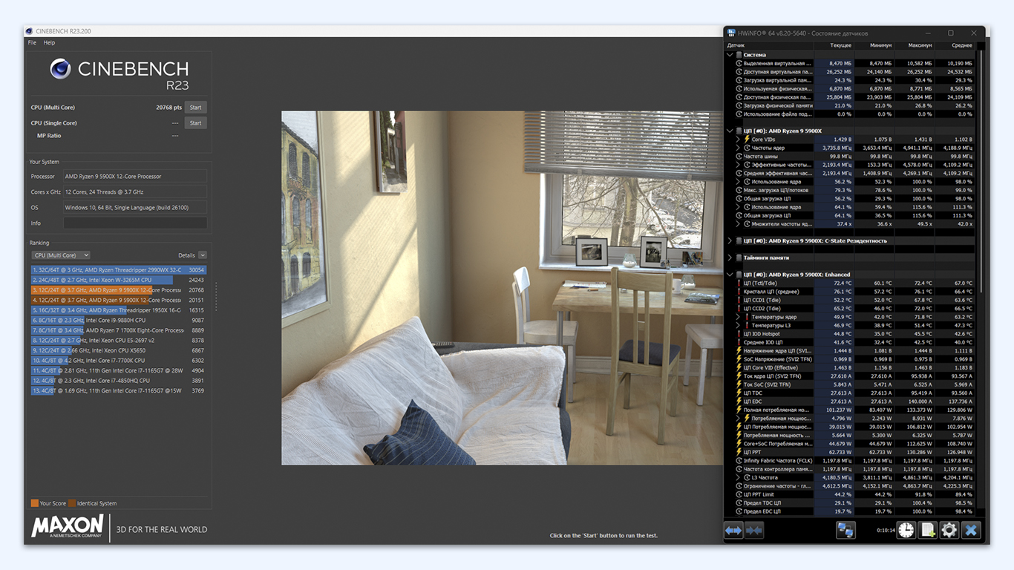The width and height of the screenshot is (1014, 570).
Task: Click the rendered room image in Cinebench
Action: click(502, 288)
